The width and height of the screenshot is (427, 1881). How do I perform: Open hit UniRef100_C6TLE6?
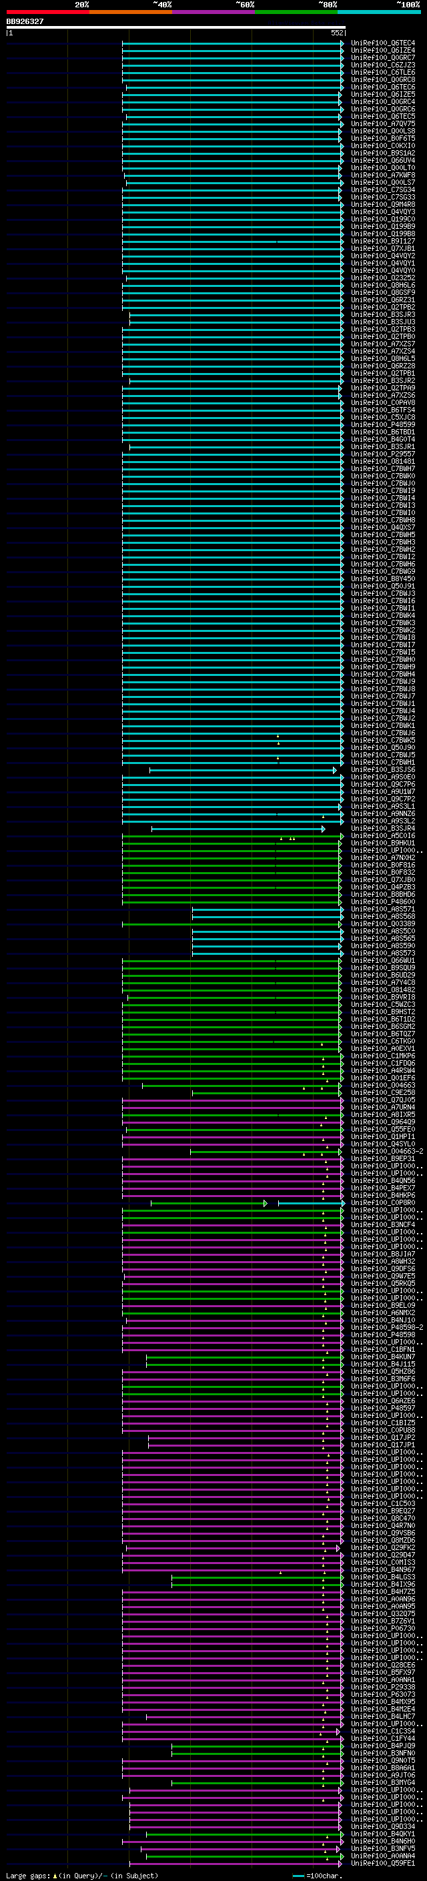(x=383, y=72)
